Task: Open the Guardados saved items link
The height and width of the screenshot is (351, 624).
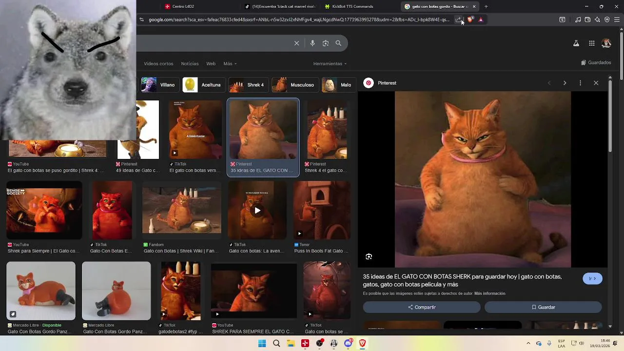Action: [596, 62]
